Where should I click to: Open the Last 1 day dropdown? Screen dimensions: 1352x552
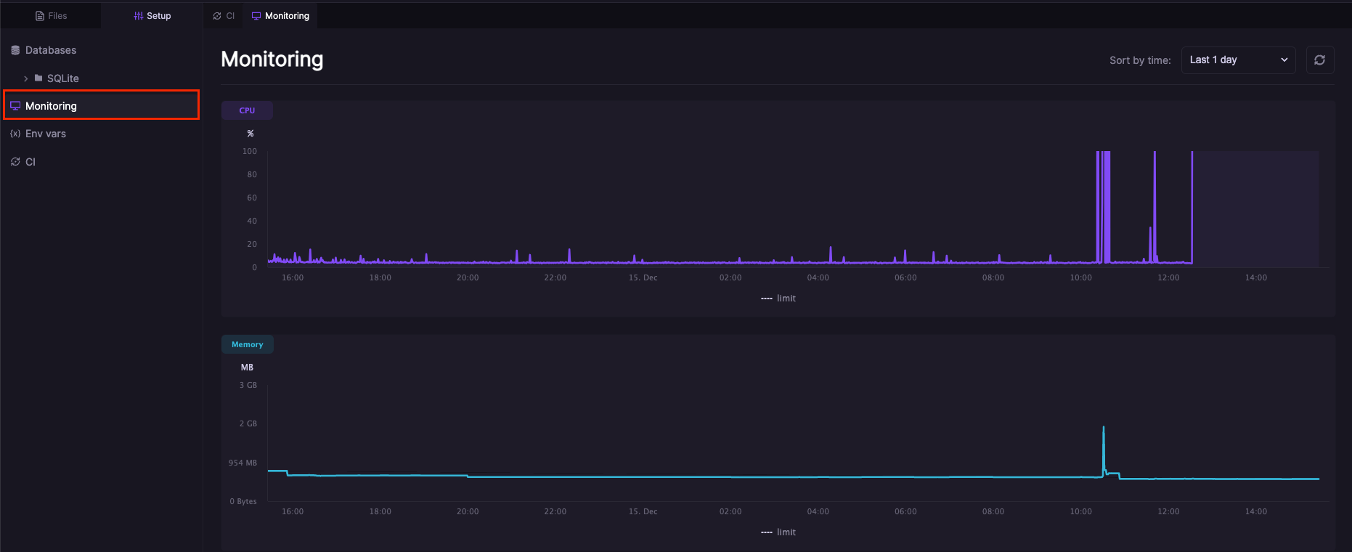tap(1238, 60)
